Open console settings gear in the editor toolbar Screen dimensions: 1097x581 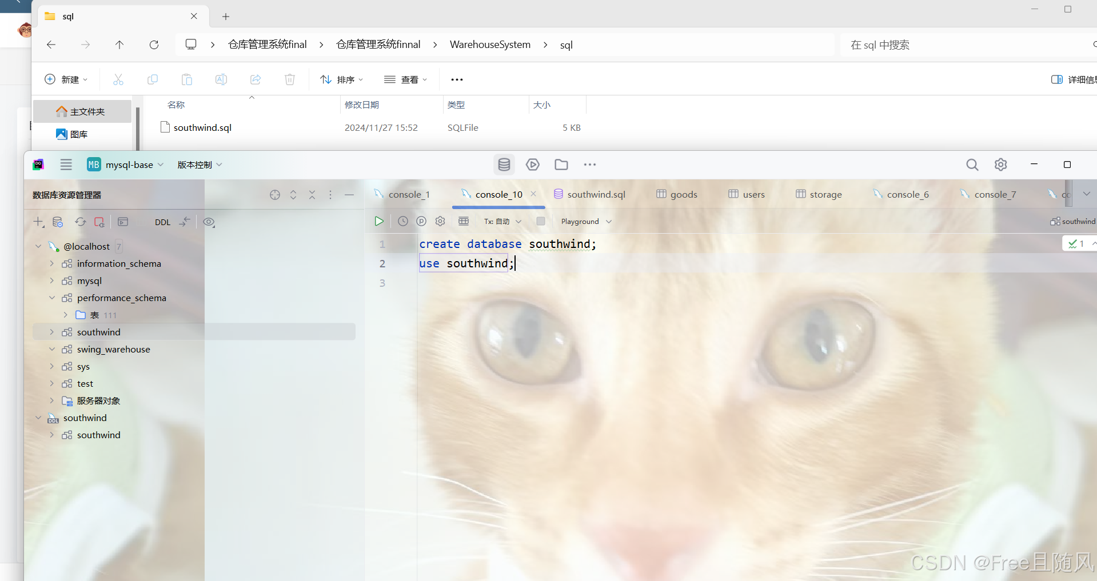click(440, 221)
